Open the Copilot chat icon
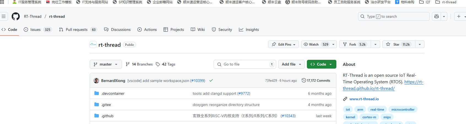 coord(436,16)
